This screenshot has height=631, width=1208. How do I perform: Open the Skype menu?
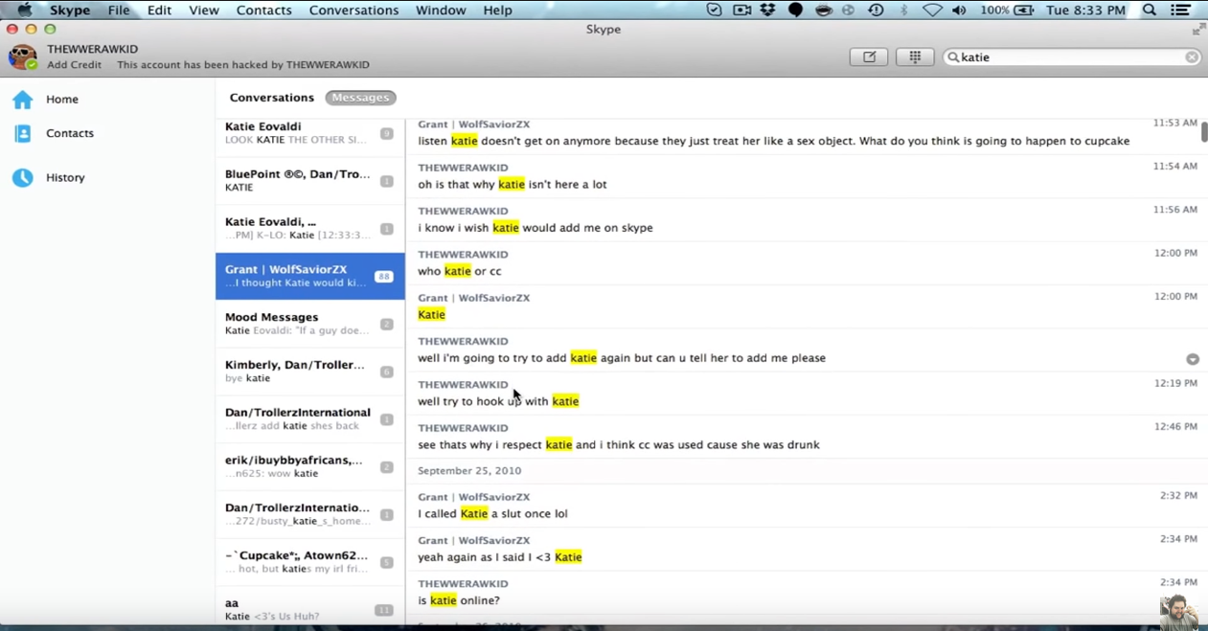tap(70, 10)
